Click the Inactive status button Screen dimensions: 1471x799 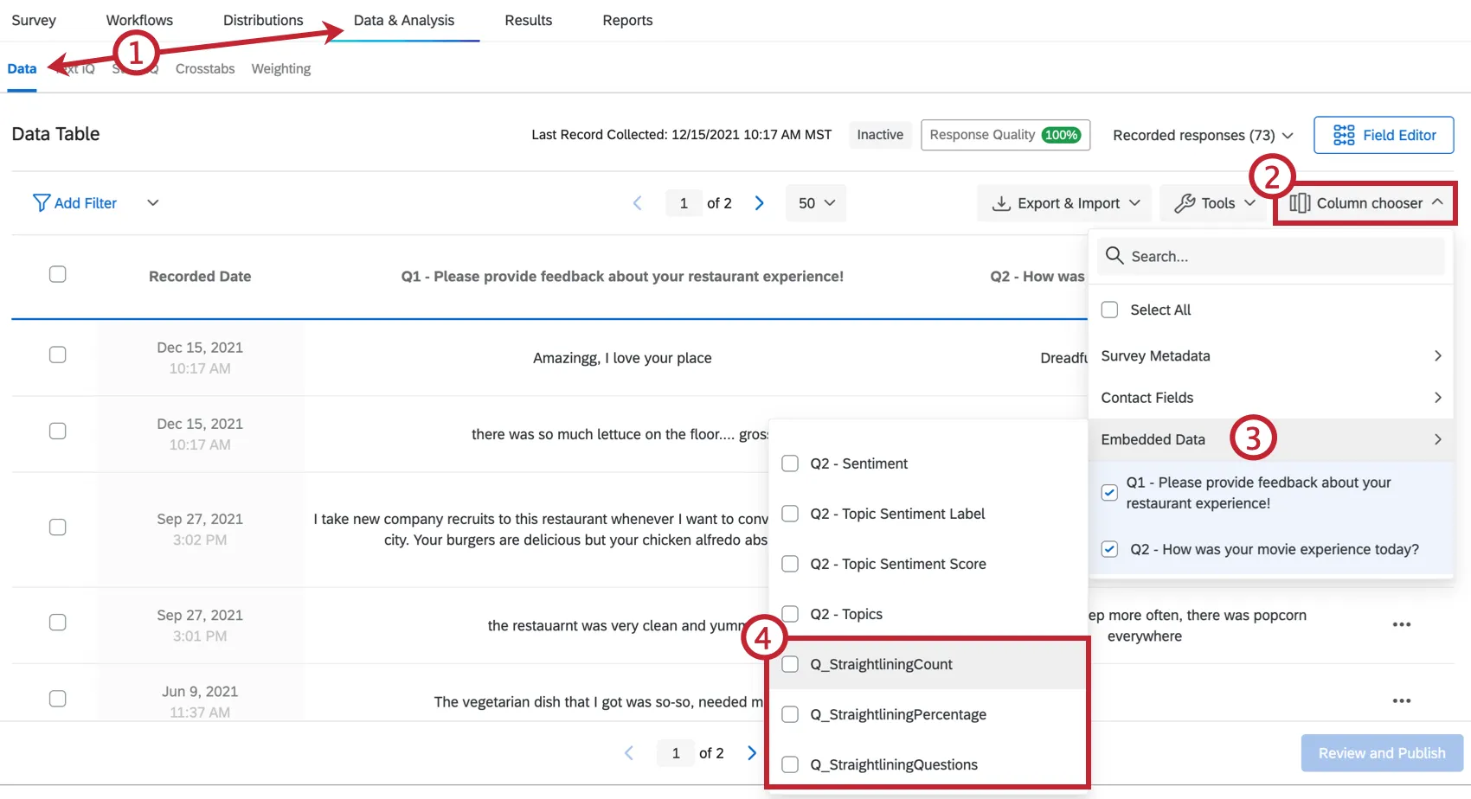tap(879, 135)
